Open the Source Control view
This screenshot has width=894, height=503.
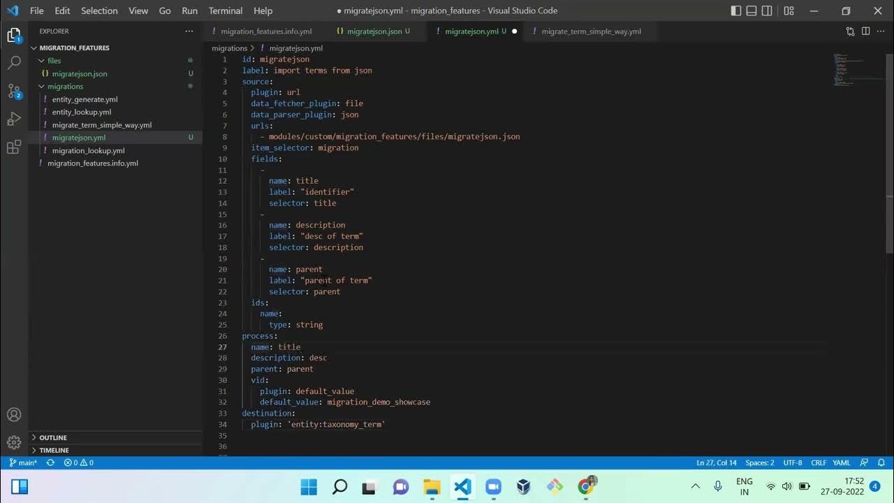(14, 91)
